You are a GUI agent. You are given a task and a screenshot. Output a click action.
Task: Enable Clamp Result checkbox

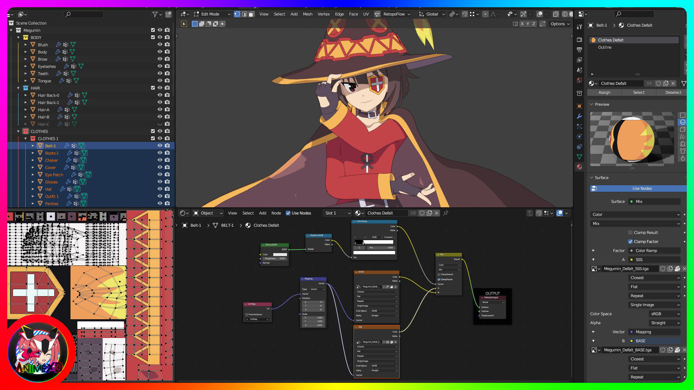click(x=630, y=233)
